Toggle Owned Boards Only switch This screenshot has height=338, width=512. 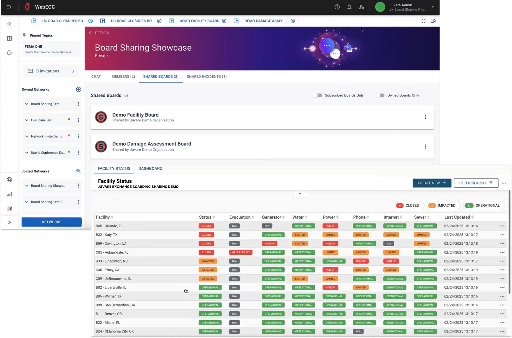coord(380,95)
